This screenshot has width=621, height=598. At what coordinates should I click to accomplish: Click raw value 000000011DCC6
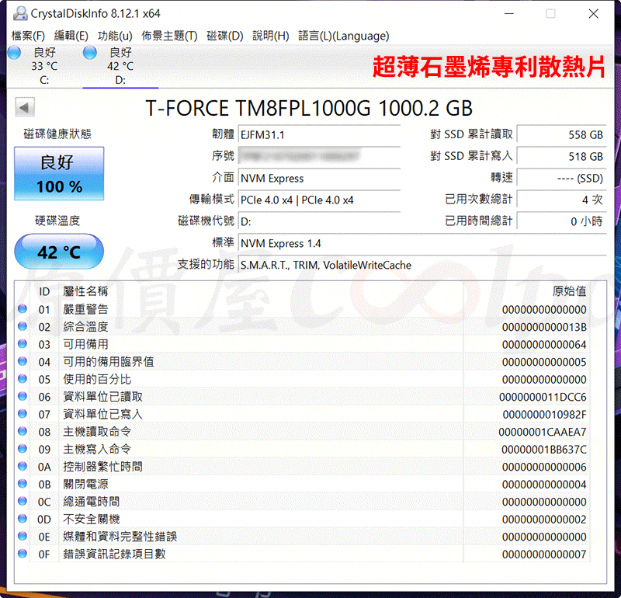(x=543, y=397)
